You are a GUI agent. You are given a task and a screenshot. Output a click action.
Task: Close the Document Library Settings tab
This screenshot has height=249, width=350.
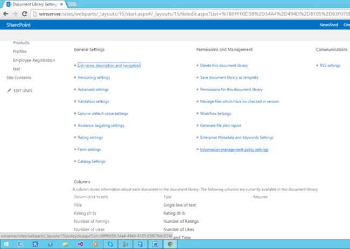pos(61,4)
